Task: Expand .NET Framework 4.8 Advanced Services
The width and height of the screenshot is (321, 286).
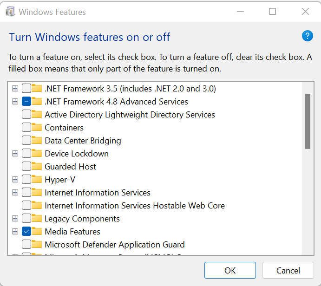Action: (x=15, y=101)
